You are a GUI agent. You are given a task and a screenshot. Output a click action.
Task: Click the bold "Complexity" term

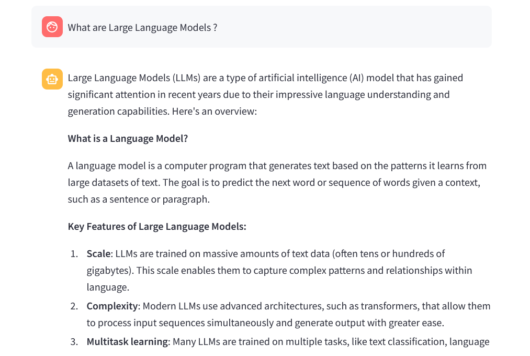point(112,306)
